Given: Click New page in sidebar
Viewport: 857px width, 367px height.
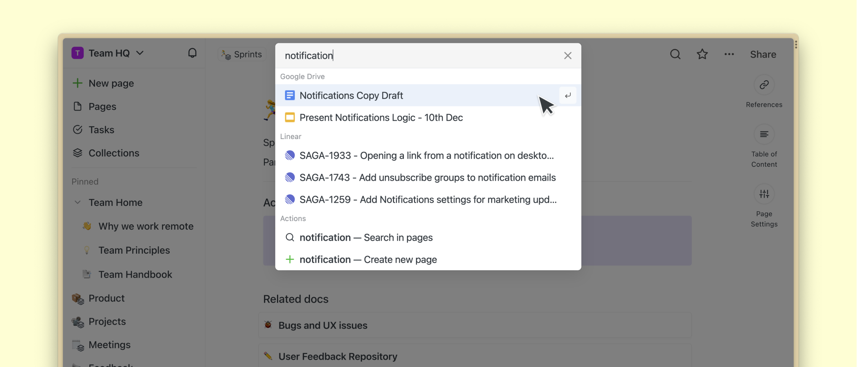Looking at the screenshot, I should pos(111,83).
